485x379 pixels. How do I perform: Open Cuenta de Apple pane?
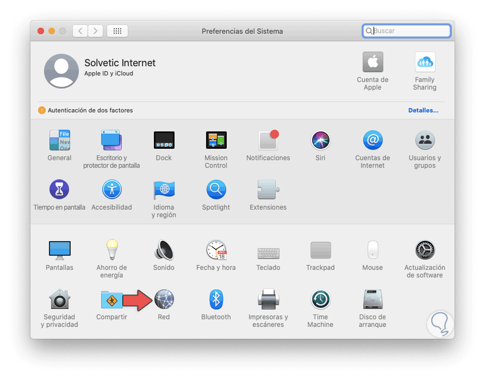pyautogui.click(x=372, y=62)
